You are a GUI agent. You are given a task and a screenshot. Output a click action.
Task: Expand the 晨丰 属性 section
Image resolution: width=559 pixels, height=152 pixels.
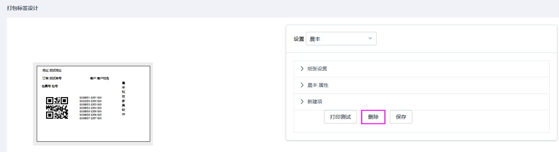pos(318,85)
